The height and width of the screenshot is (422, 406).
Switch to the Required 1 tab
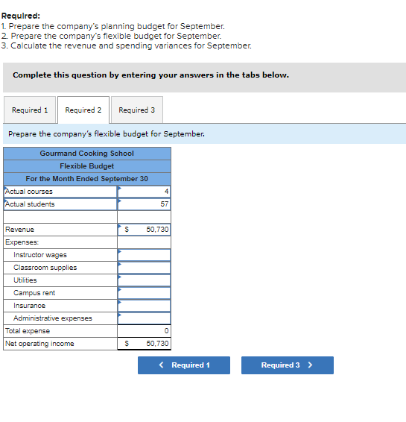click(x=30, y=110)
